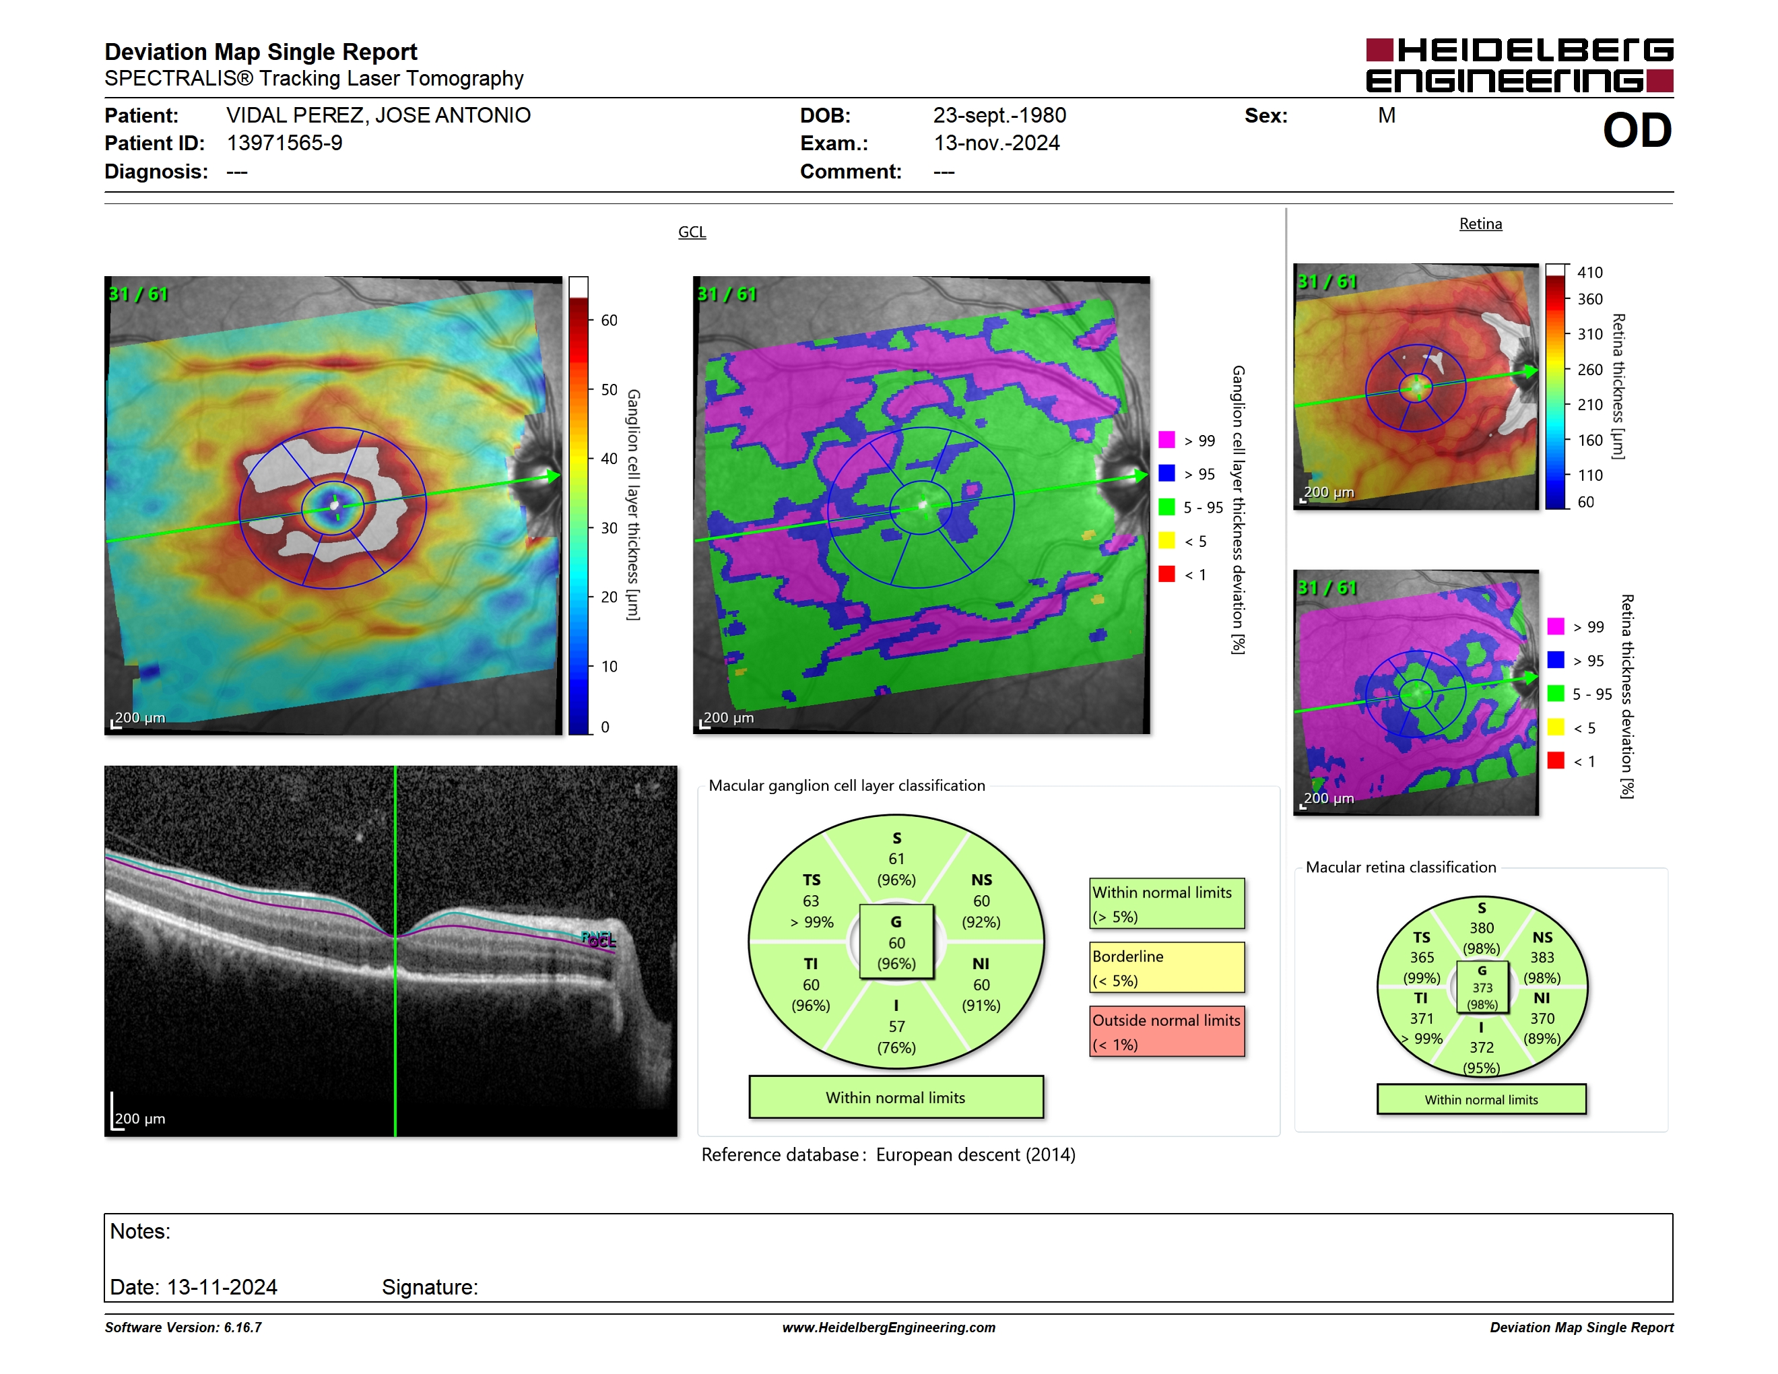The height and width of the screenshot is (1374, 1778).
Task: Click the 'Within normal limits' bar under GCL chart
Action: click(896, 1097)
